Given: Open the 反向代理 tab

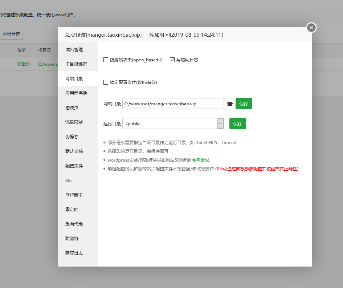Looking at the screenshot, I should coord(78,224).
